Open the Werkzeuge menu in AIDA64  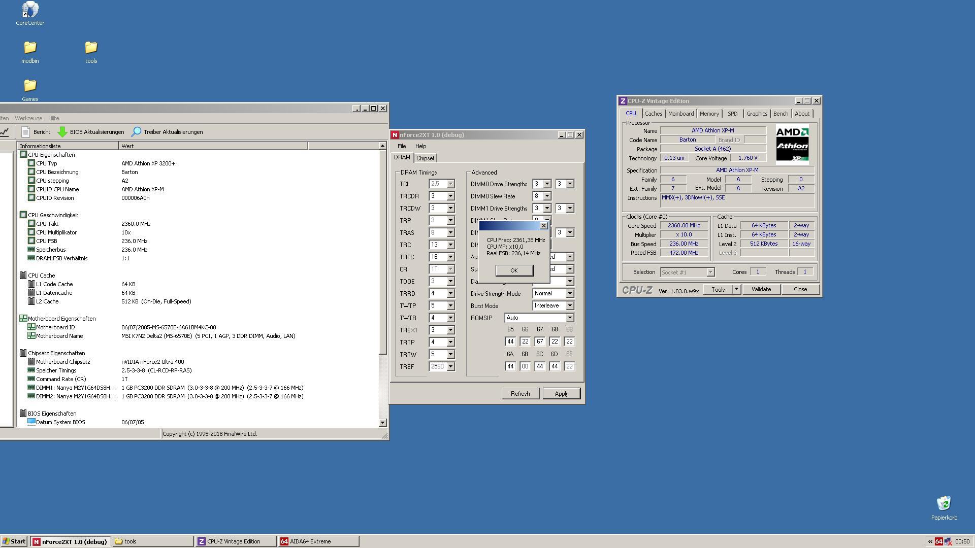click(28, 118)
